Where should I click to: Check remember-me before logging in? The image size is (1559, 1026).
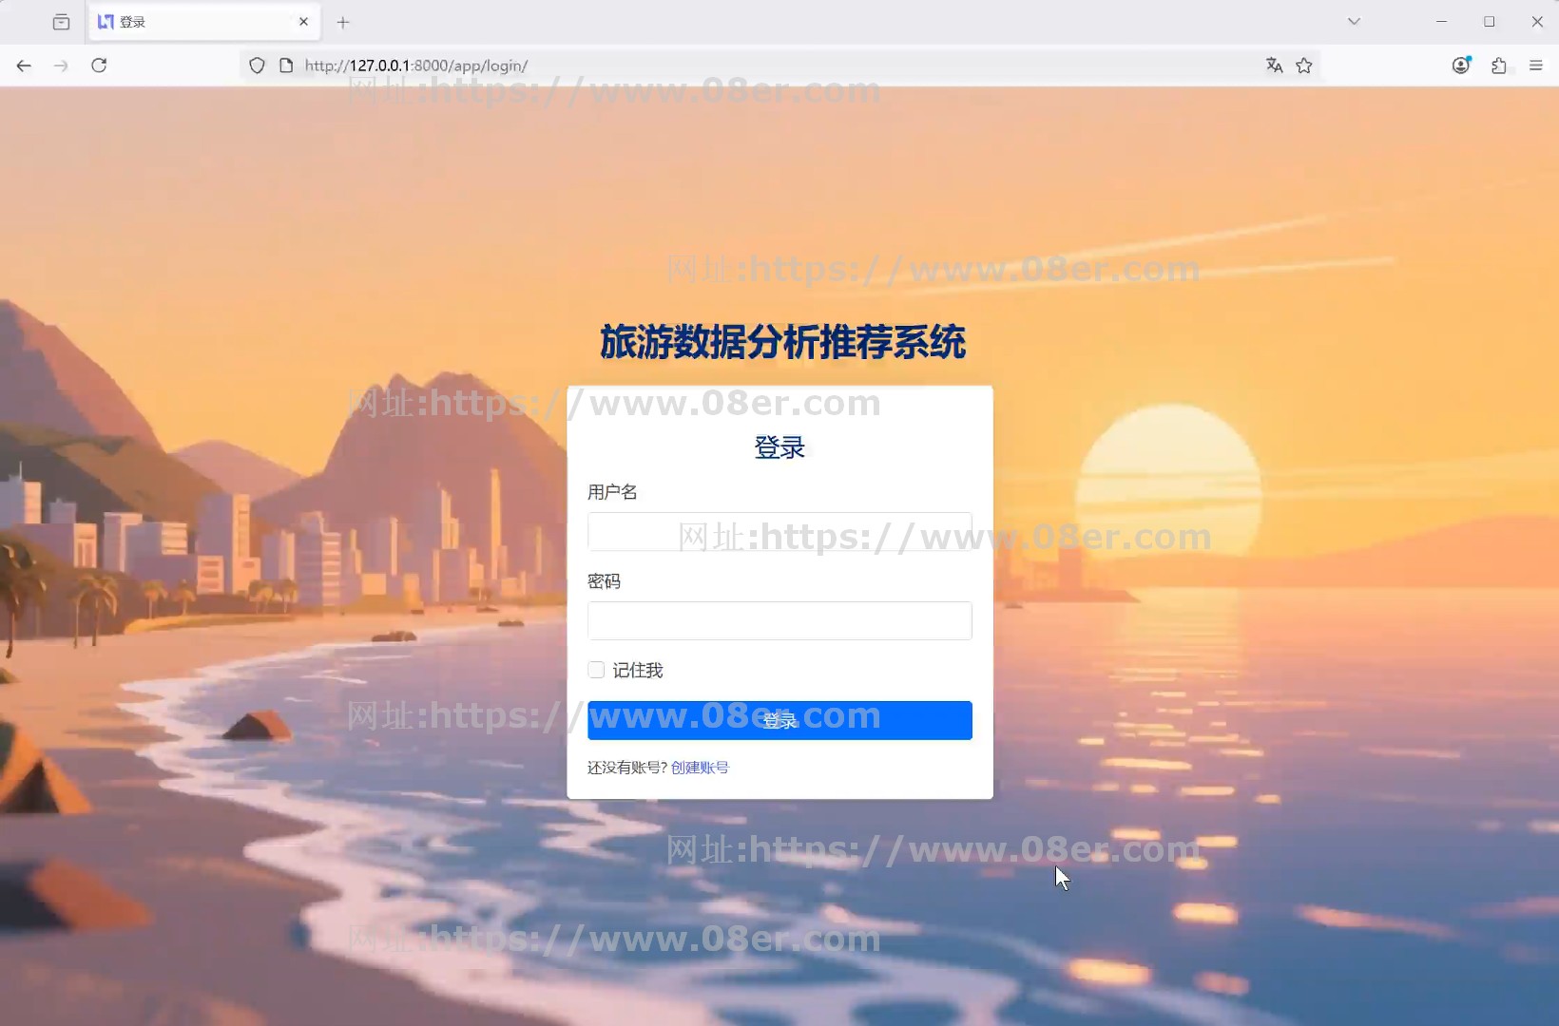click(596, 669)
